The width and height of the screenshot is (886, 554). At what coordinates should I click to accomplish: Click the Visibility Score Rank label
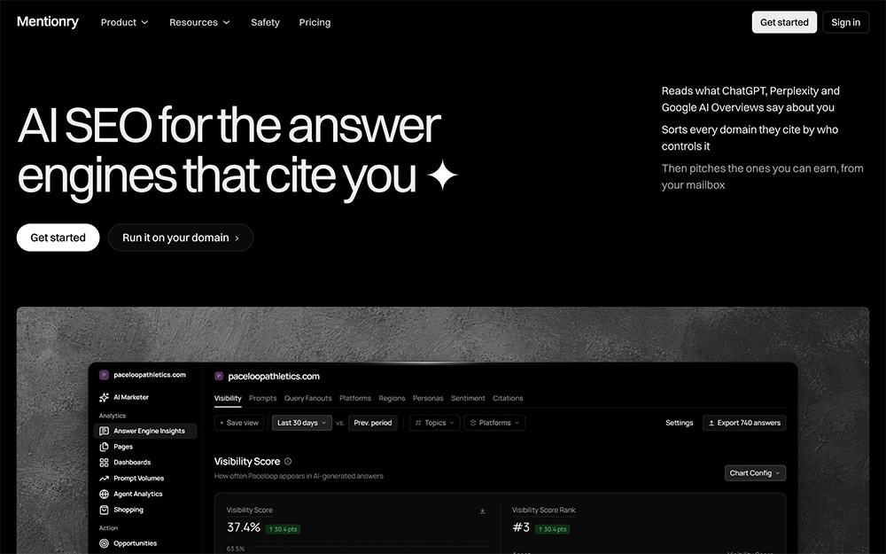point(544,510)
